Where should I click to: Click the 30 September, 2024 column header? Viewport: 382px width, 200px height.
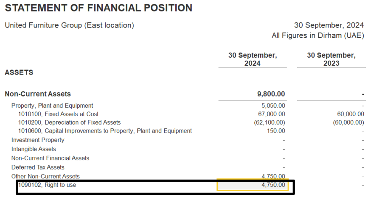click(x=253, y=59)
